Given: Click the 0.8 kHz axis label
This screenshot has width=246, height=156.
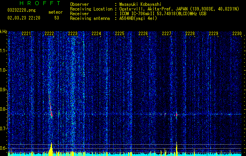Looking at the screenshot, I should (4, 109).
